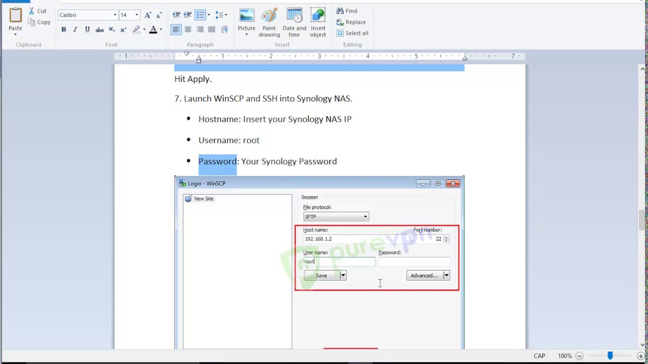The height and width of the screenshot is (364, 648).
Task: Click the text "Your Synology Password"
Action: 289,162
